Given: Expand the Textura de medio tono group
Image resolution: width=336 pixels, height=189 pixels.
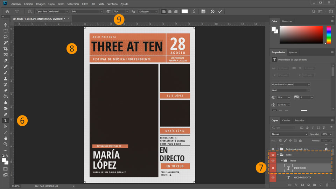Looking at the screenshot, I should point(278,149).
